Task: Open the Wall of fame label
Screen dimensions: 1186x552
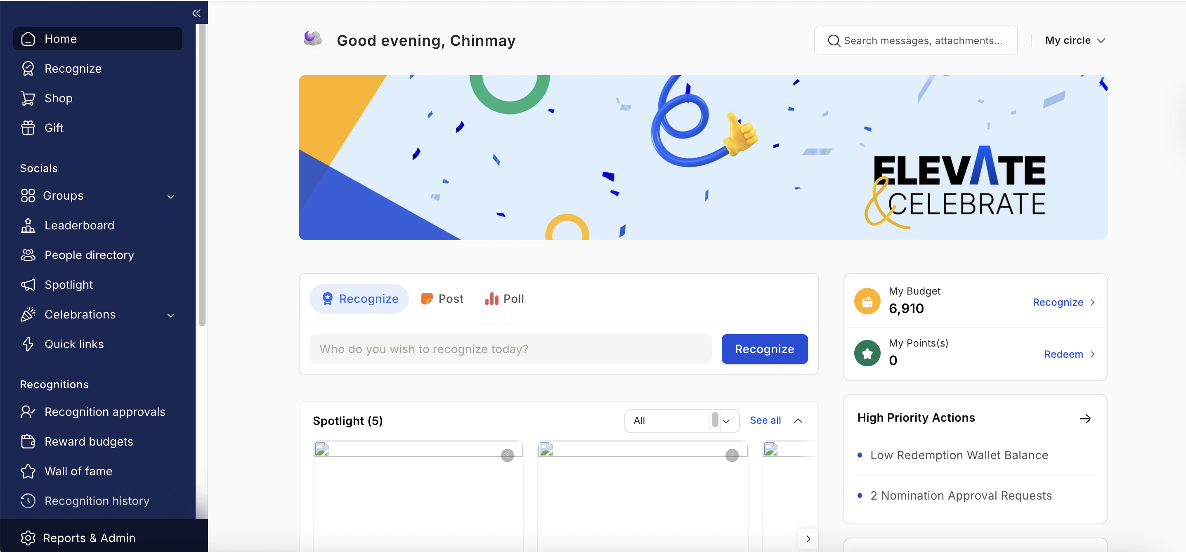Action: click(x=78, y=472)
